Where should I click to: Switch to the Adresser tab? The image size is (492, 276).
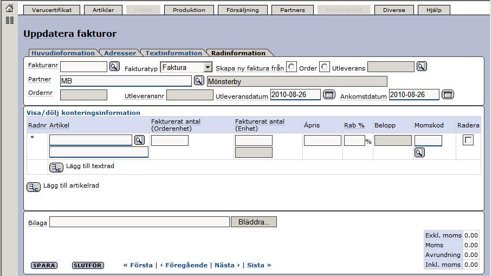(x=120, y=53)
